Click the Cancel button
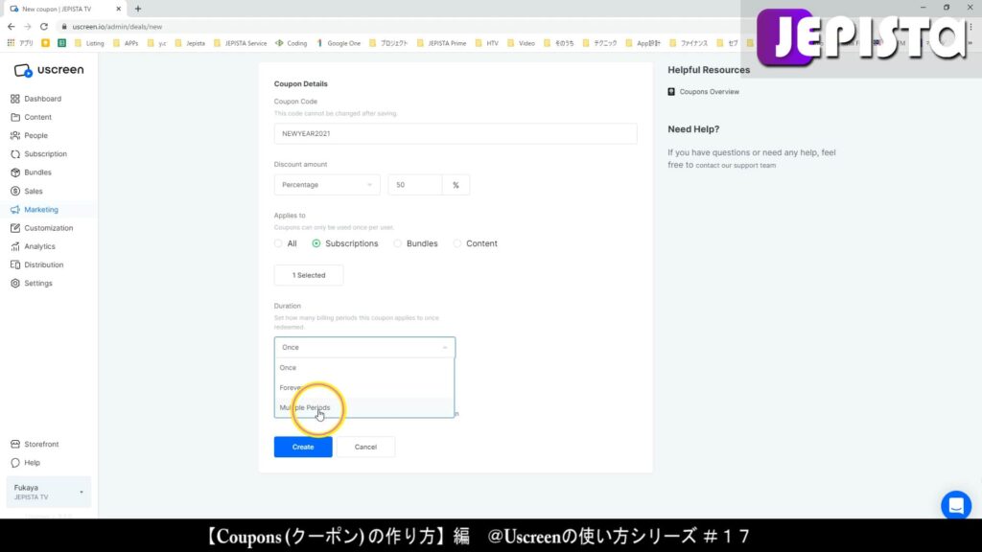Image resolution: width=982 pixels, height=552 pixels. coord(365,447)
